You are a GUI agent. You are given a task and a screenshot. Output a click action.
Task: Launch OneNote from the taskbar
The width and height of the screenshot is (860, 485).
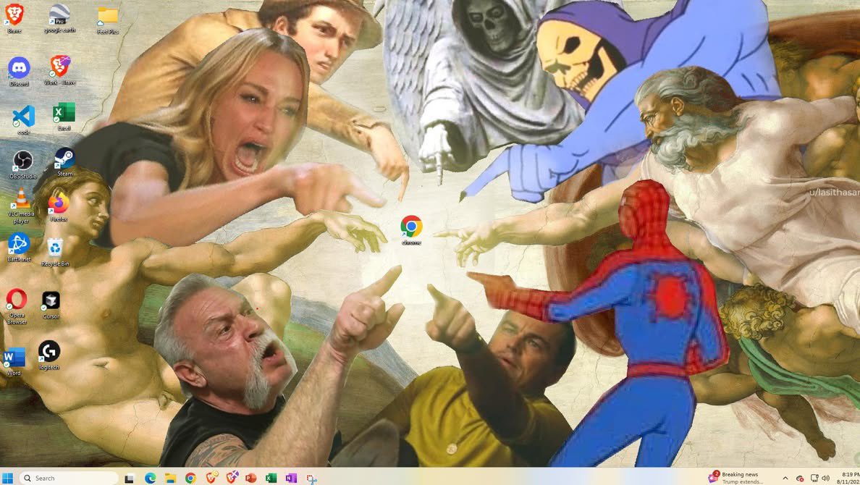coord(291,478)
